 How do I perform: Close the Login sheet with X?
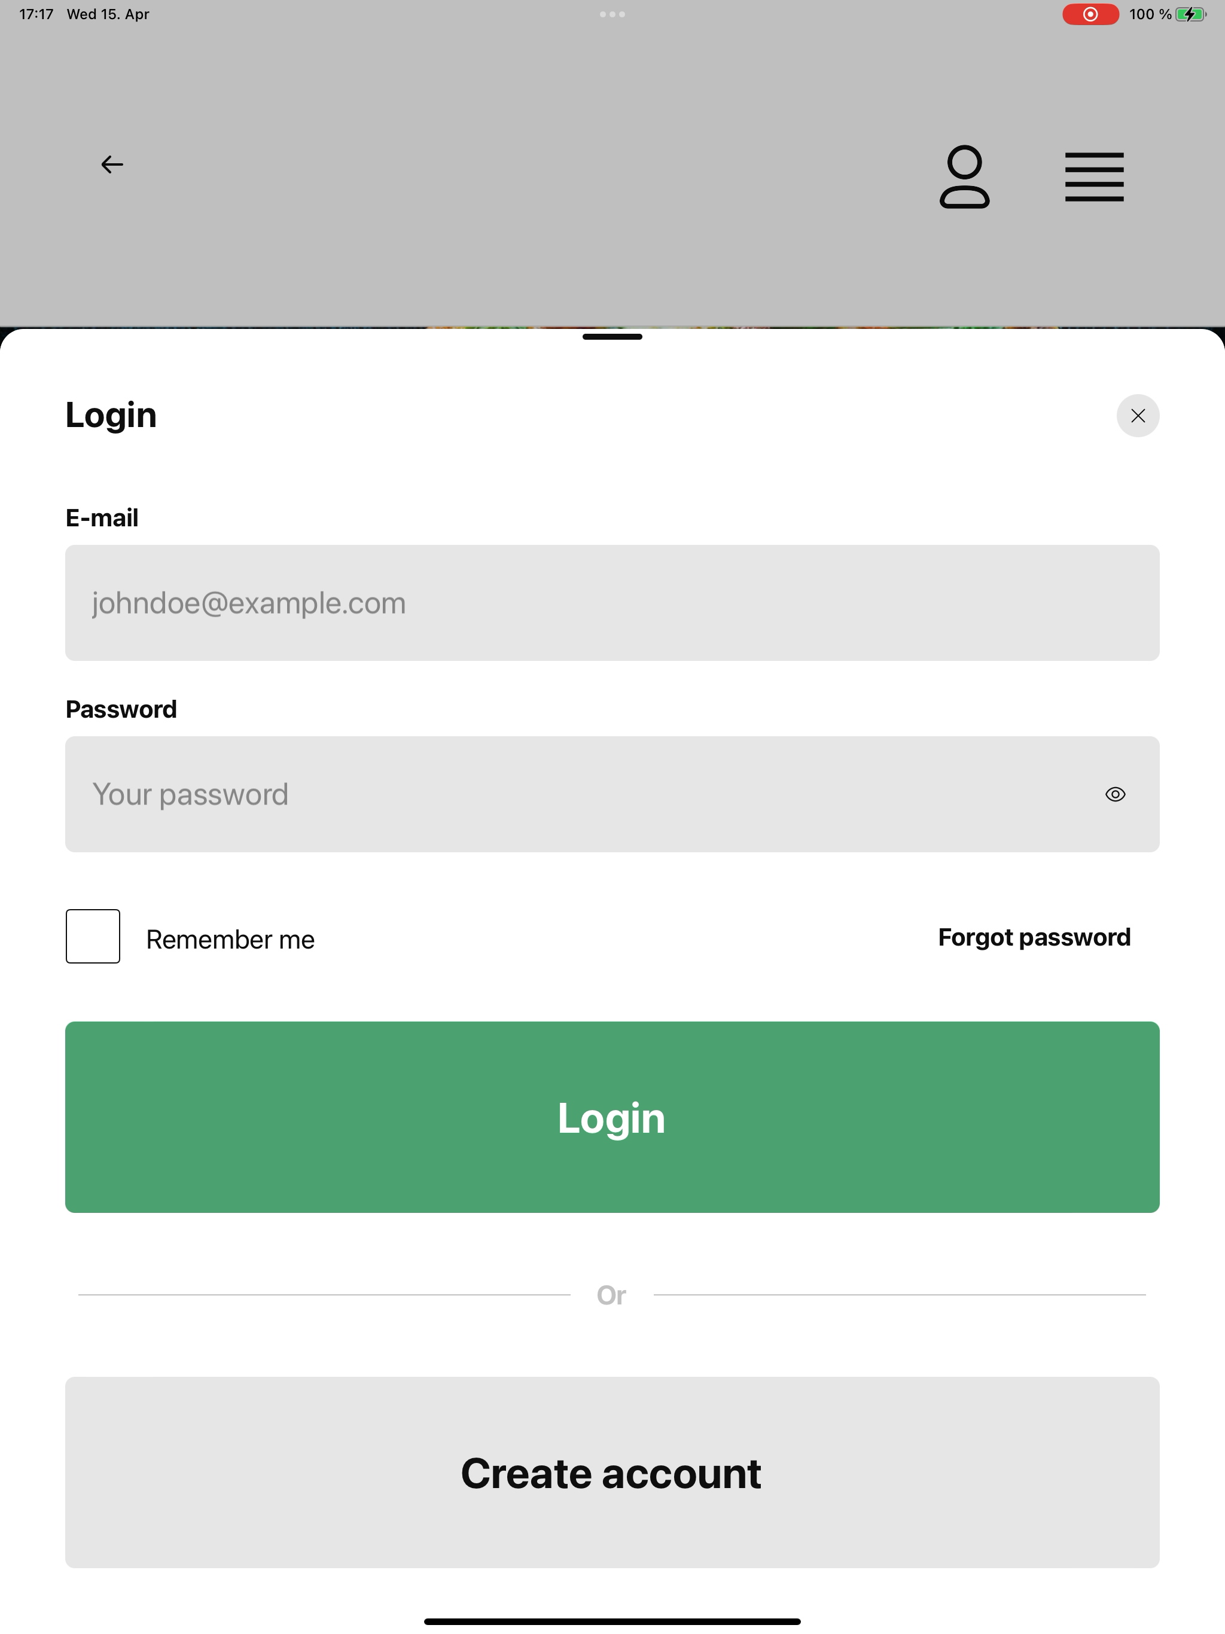tap(1138, 416)
